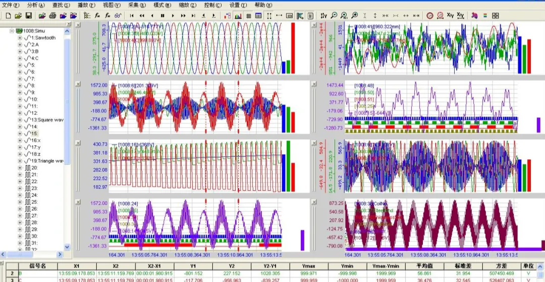Open the 缩放 menu
545x282 pixels.
pos(188,5)
